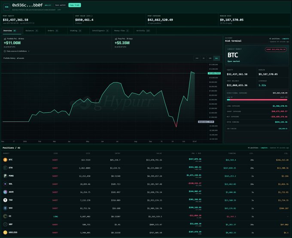Select the All chart range
This screenshot has width=292, height=238.
(216, 58)
